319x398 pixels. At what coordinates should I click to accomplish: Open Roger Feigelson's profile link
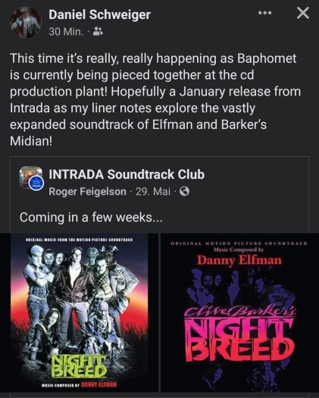[87, 192]
